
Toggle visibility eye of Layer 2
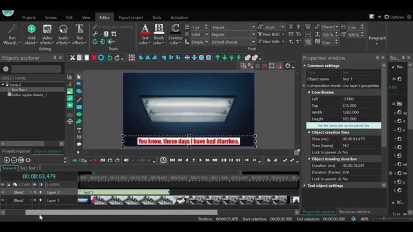(3, 192)
